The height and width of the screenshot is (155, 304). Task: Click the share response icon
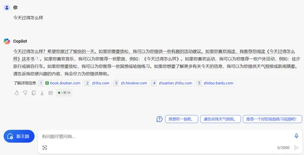click(x=51, y=93)
